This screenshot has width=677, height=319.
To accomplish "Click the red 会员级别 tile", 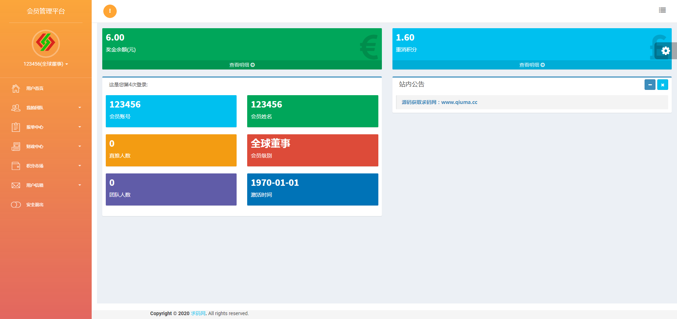I will (x=312, y=150).
